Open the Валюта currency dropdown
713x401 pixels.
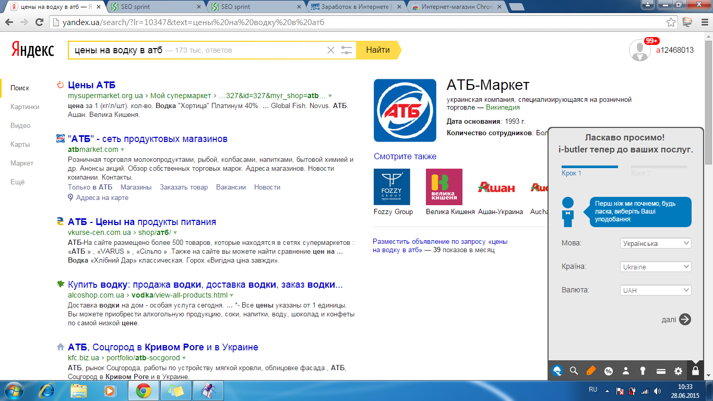pos(656,290)
